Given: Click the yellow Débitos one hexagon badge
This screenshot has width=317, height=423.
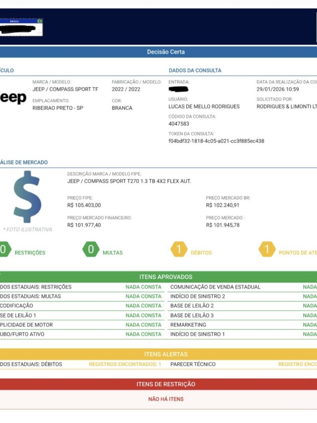Looking at the screenshot, I should coord(179,249).
